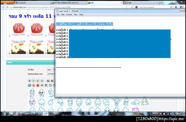
Task: Insert the pink heart-eyes emoticon
Action: (32, 102)
